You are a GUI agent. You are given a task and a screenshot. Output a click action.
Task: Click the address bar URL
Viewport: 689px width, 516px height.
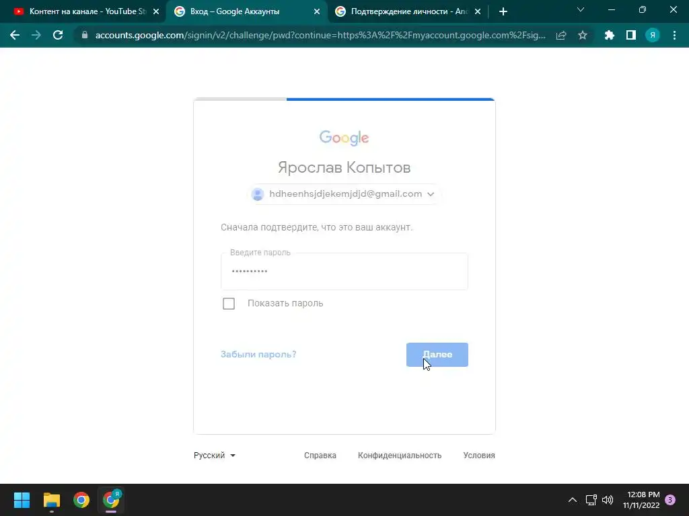(320, 35)
